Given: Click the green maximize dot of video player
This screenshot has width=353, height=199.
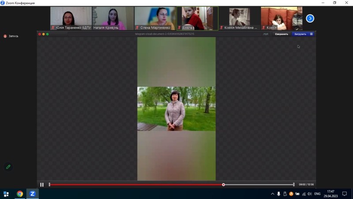Looking at the screenshot, I should [x=47, y=34].
